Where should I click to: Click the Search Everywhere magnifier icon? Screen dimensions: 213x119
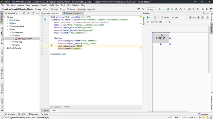click(203, 9)
